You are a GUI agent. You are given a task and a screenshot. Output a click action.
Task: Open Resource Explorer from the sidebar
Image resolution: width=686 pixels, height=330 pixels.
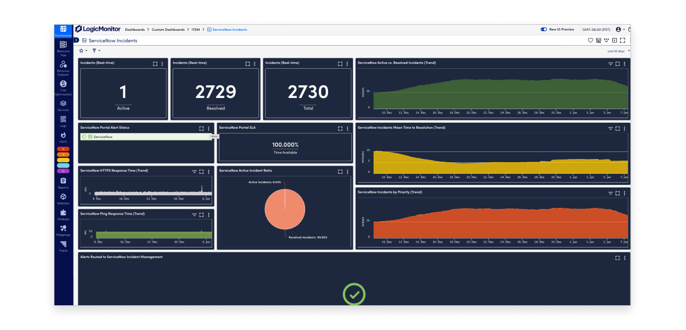tap(63, 67)
